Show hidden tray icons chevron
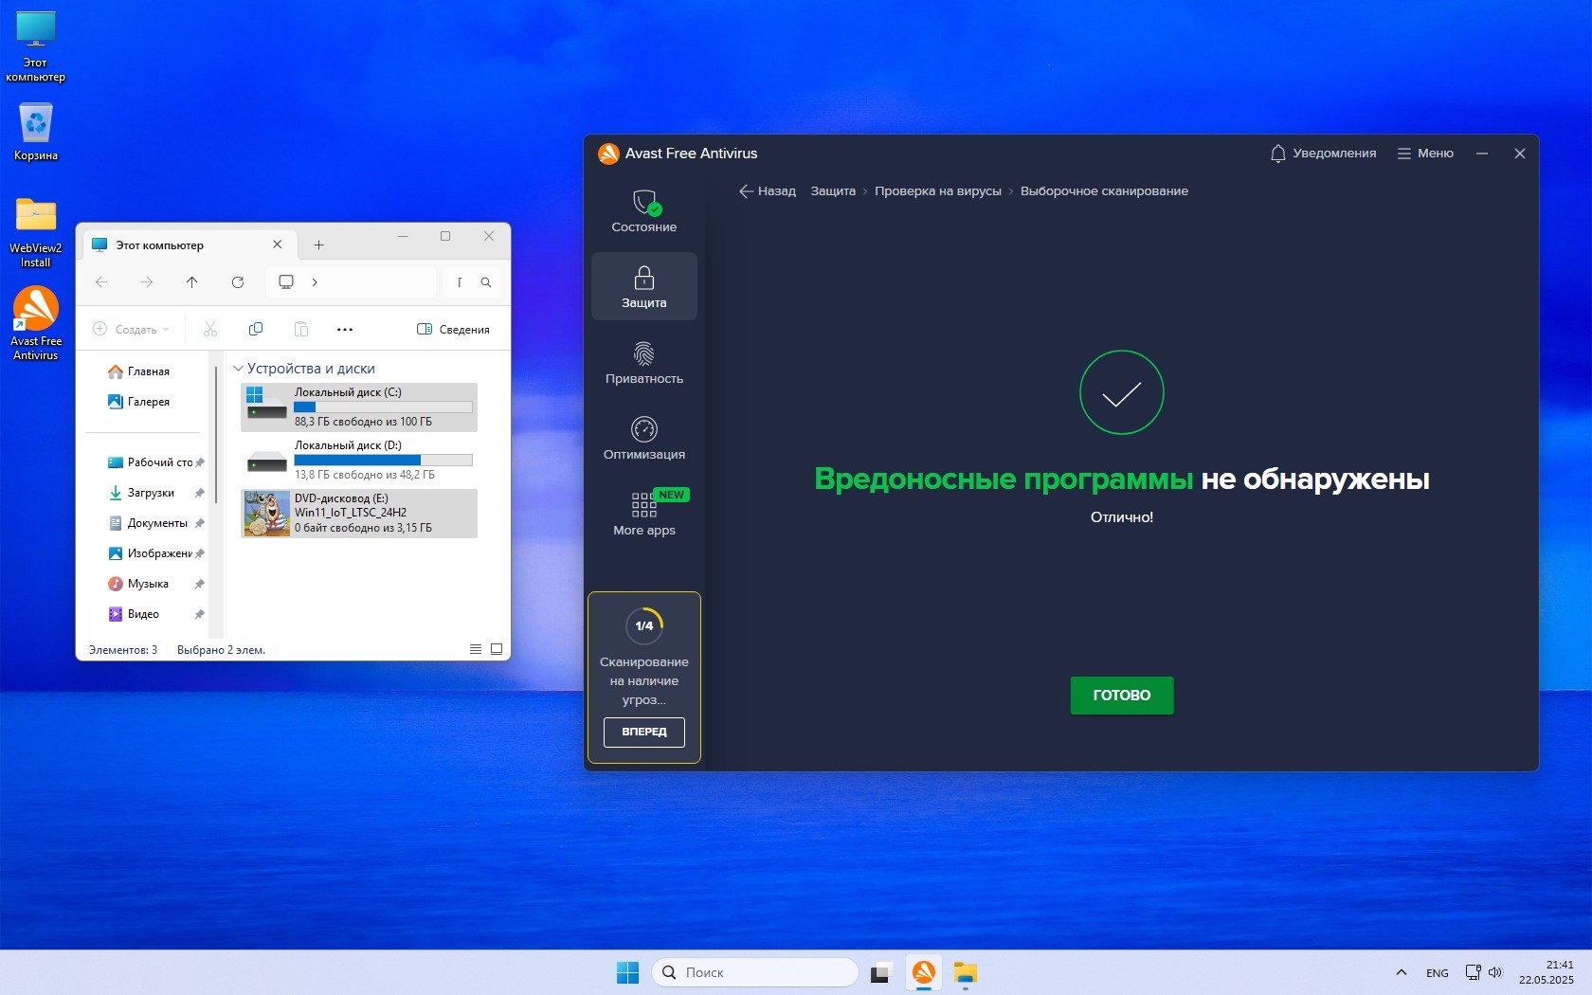The image size is (1592, 995). 1402,972
